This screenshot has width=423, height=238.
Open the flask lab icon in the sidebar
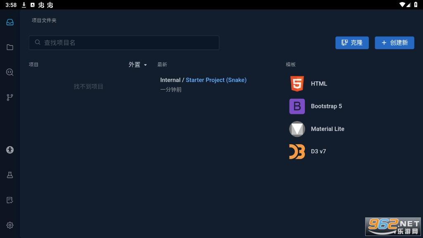pyautogui.click(x=10, y=175)
